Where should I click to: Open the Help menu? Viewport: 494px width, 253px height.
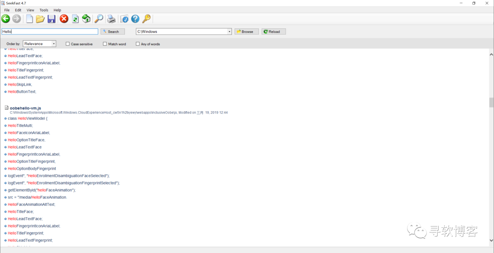pyautogui.click(x=57, y=10)
